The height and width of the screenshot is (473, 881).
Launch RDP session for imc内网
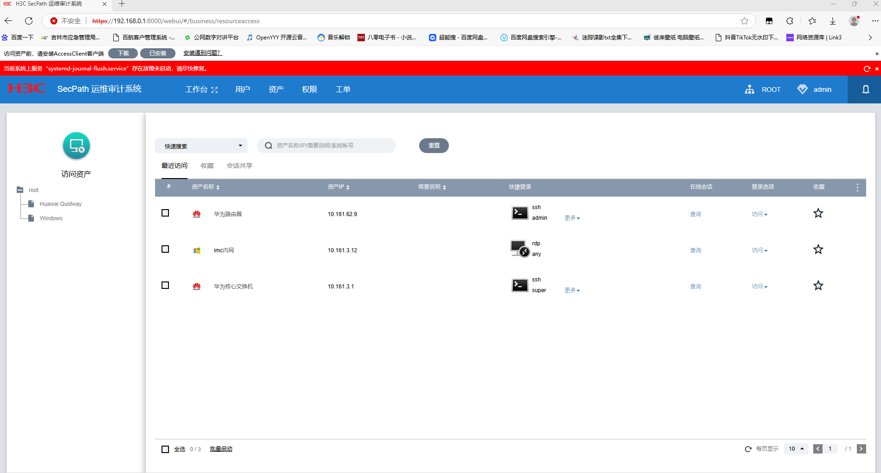point(520,249)
